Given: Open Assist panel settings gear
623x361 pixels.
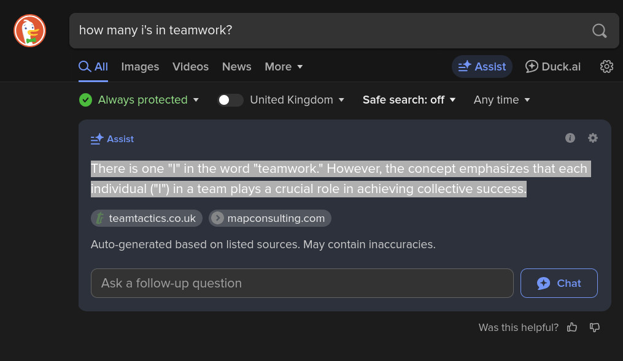Looking at the screenshot, I should click(x=593, y=138).
